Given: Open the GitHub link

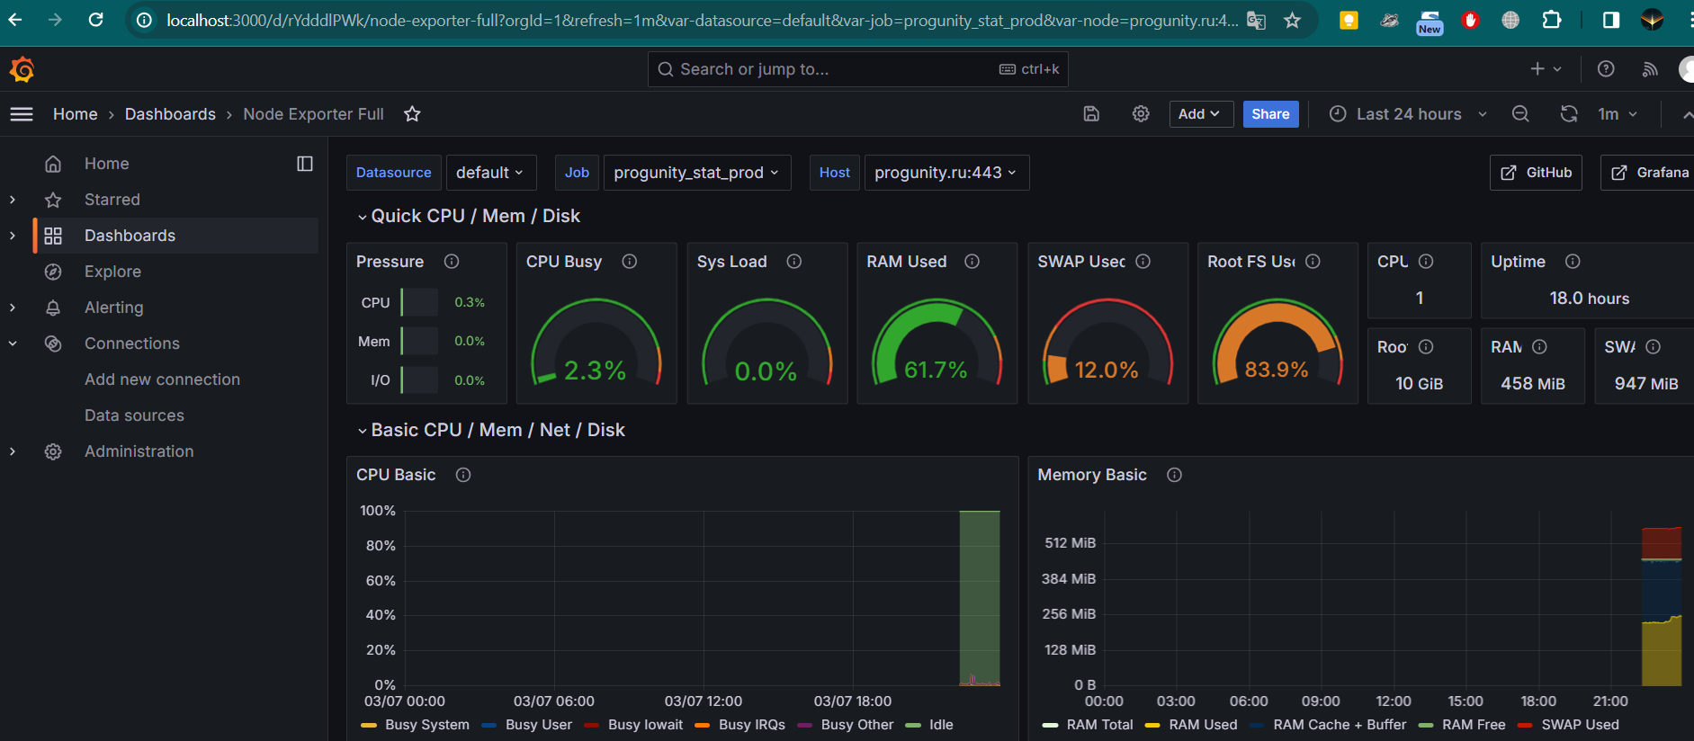Looking at the screenshot, I should pyautogui.click(x=1536, y=173).
